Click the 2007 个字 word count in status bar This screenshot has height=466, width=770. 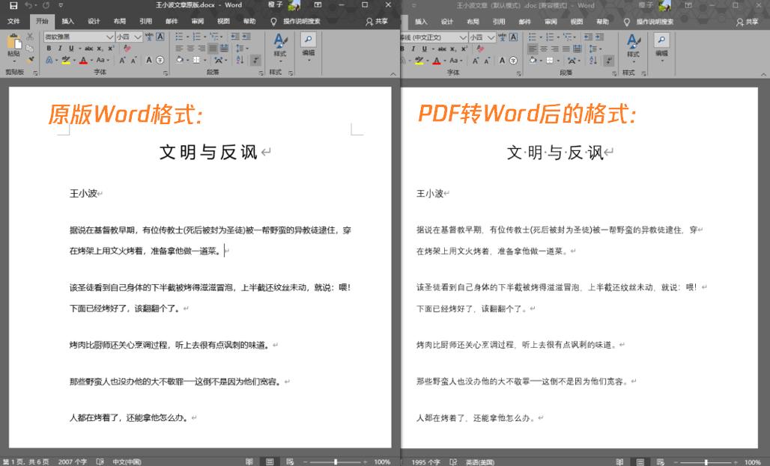click(x=73, y=462)
